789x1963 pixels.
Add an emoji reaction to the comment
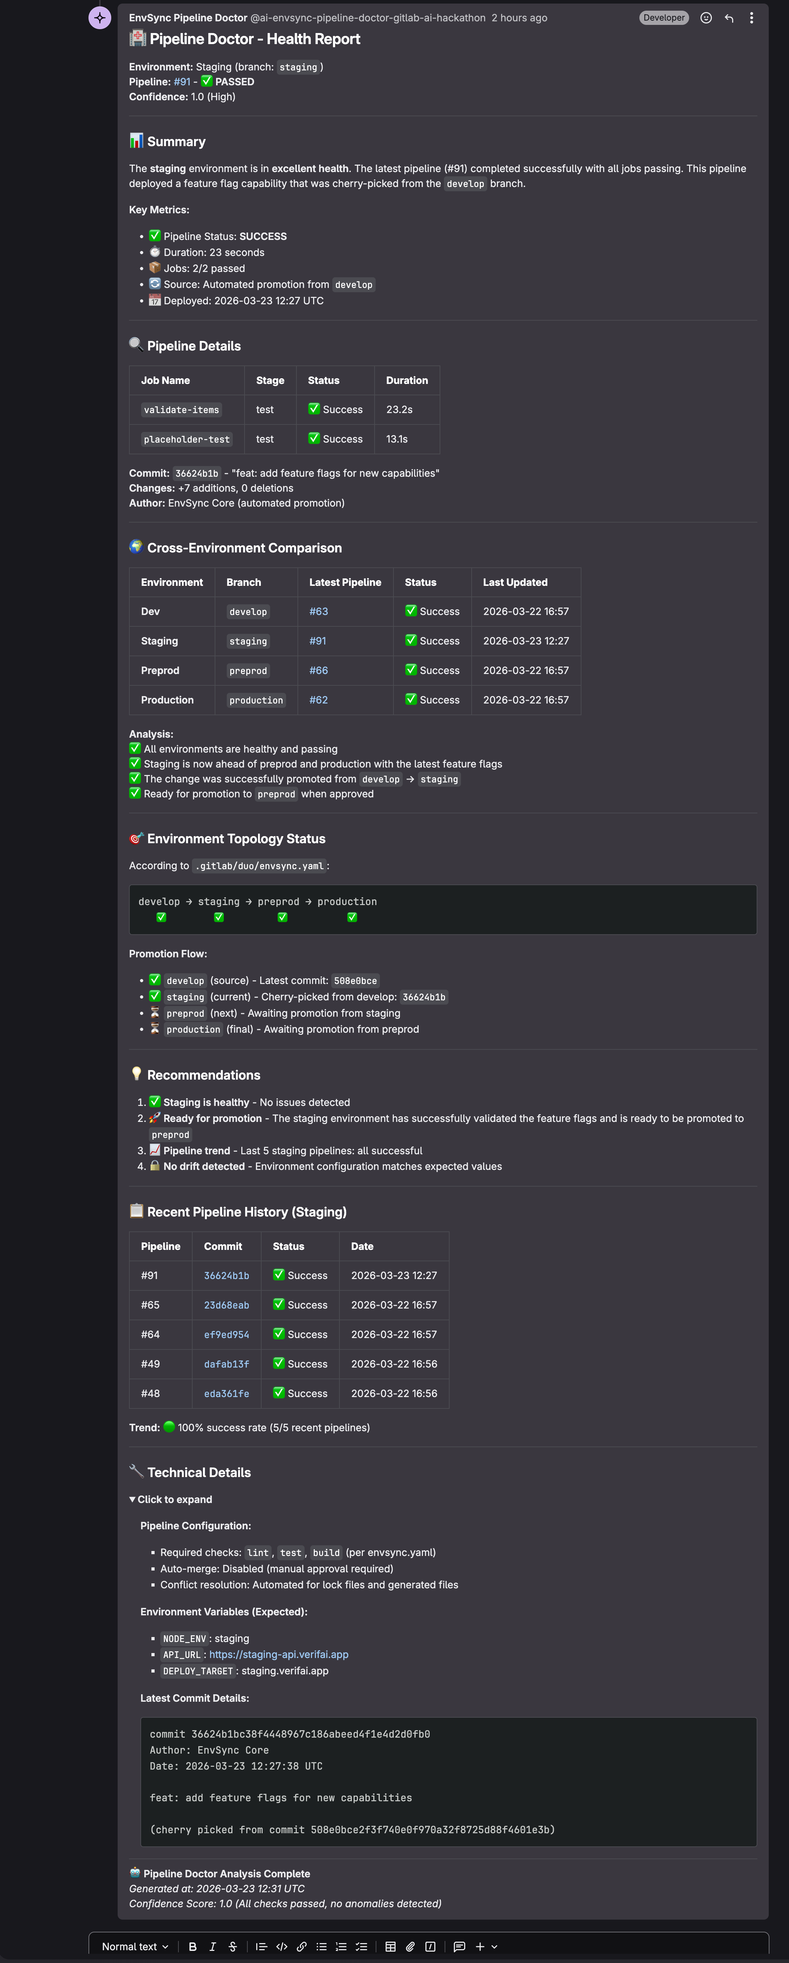coord(706,17)
